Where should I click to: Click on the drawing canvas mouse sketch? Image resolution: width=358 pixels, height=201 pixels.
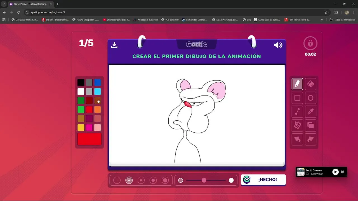tap(197, 121)
